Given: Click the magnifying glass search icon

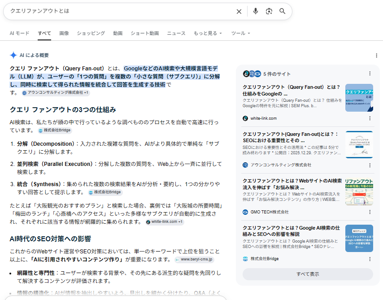Looking at the screenshot, I should [283, 11].
